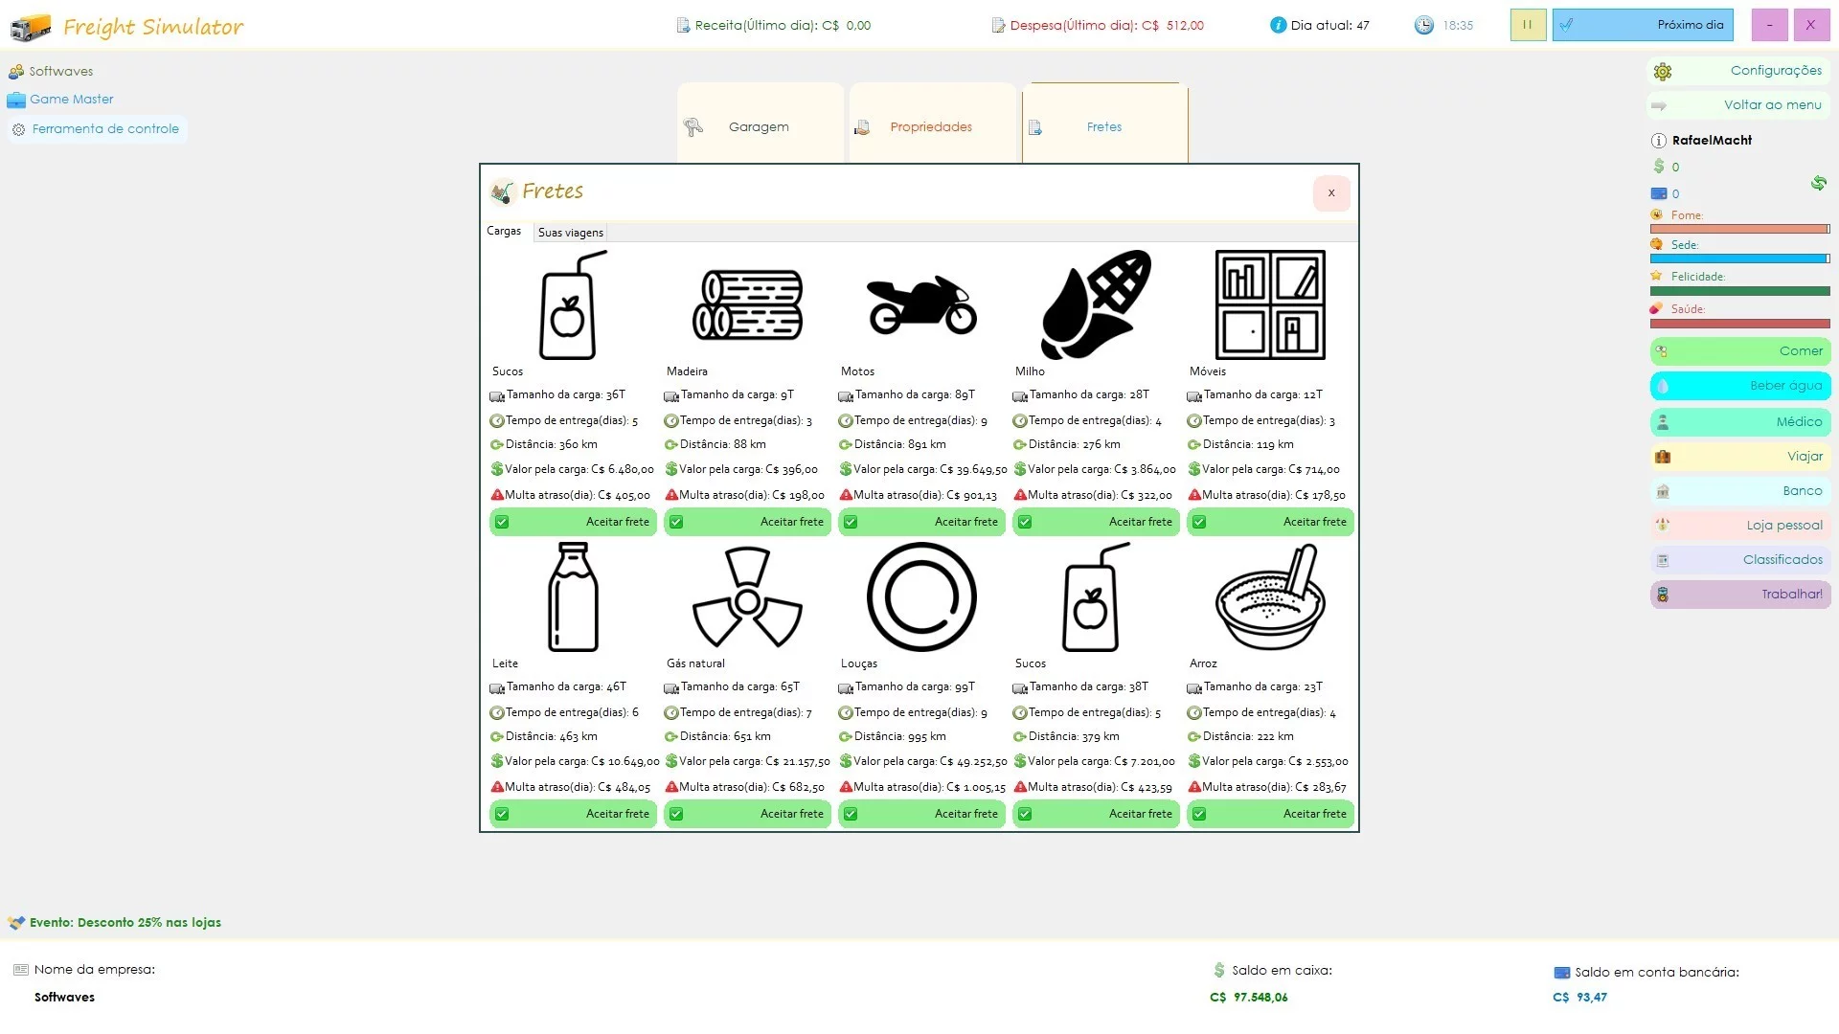Click the Arroz rice bowl icon

1270,596
